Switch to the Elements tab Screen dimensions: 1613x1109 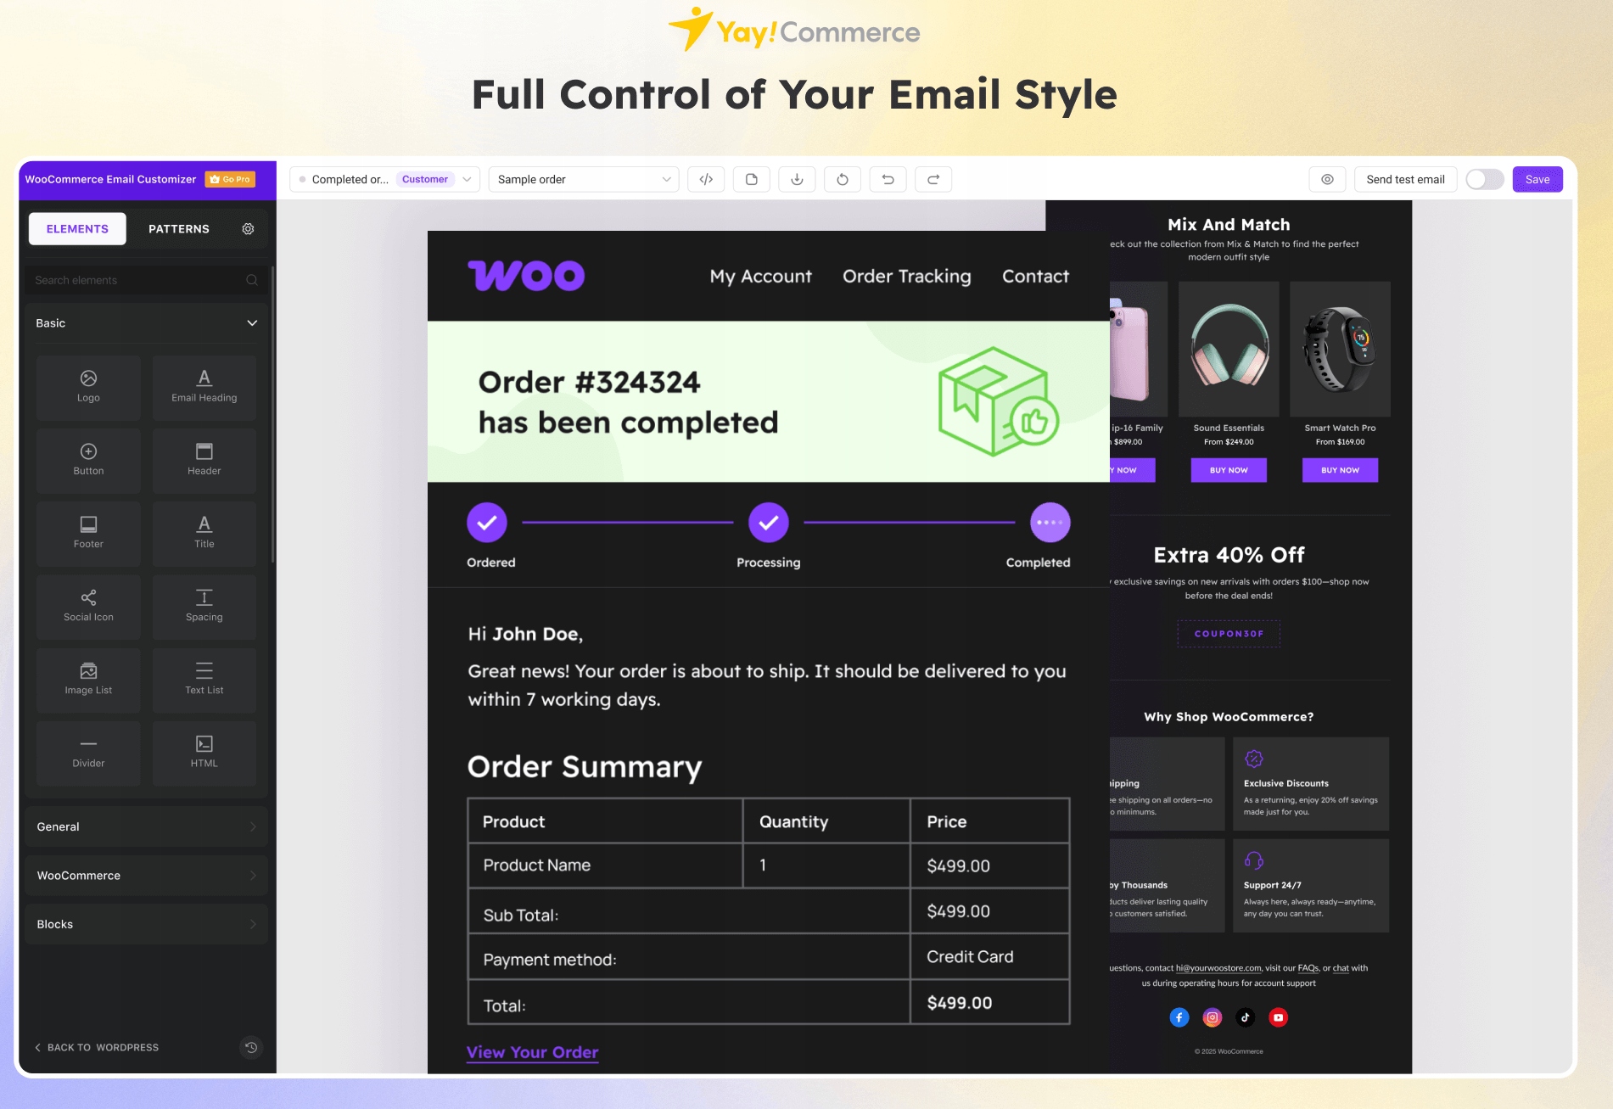(x=77, y=229)
